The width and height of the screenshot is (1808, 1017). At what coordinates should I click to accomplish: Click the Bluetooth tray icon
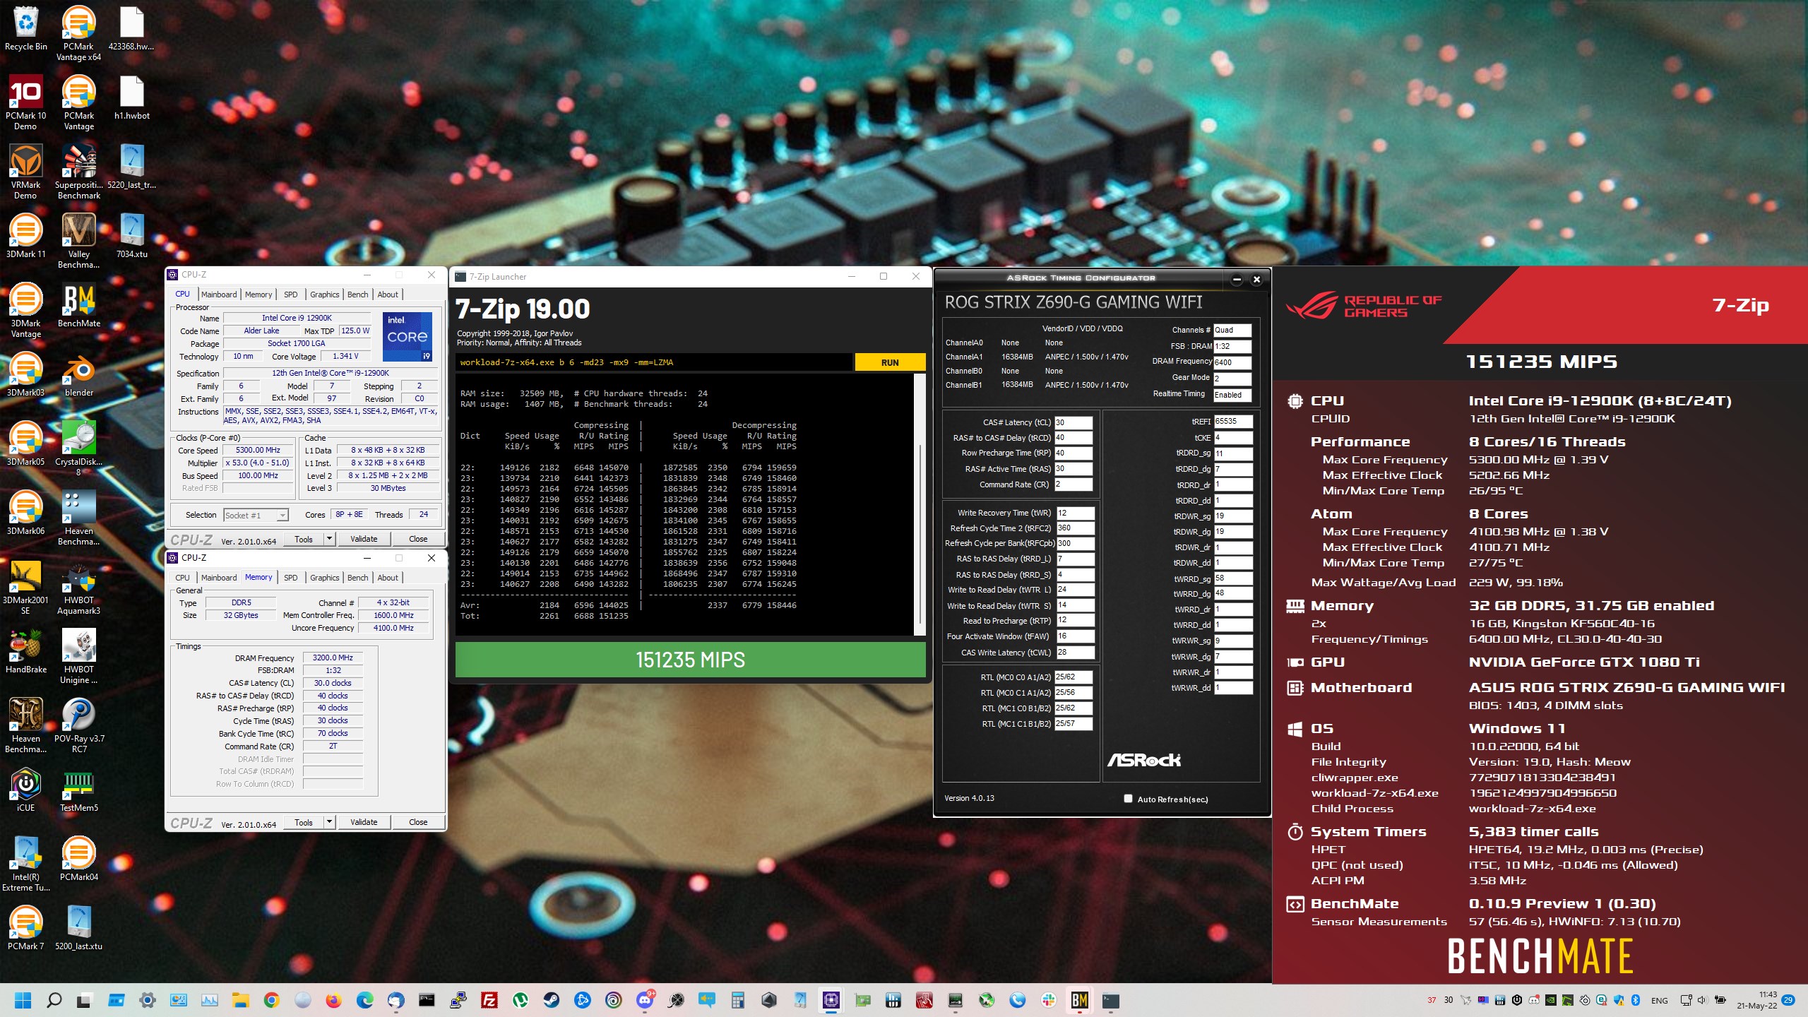pos(1636,1000)
